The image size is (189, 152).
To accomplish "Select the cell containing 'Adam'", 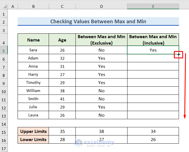I will [33, 58].
